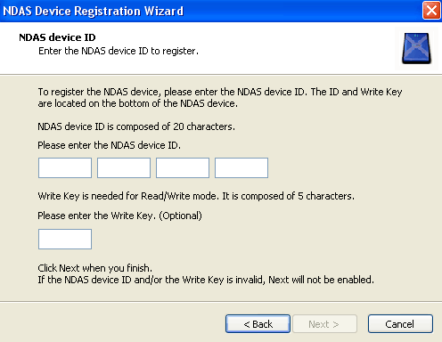Click the 'NDAS device ID' bold heading
442x342 pixels.
point(57,37)
